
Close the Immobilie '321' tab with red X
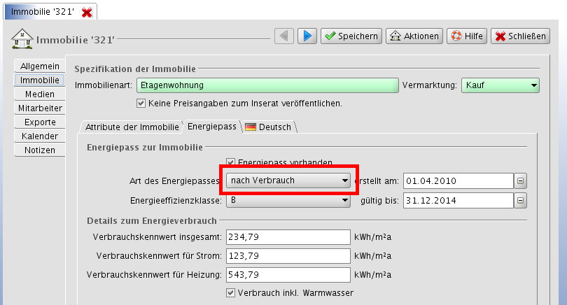(87, 13)
